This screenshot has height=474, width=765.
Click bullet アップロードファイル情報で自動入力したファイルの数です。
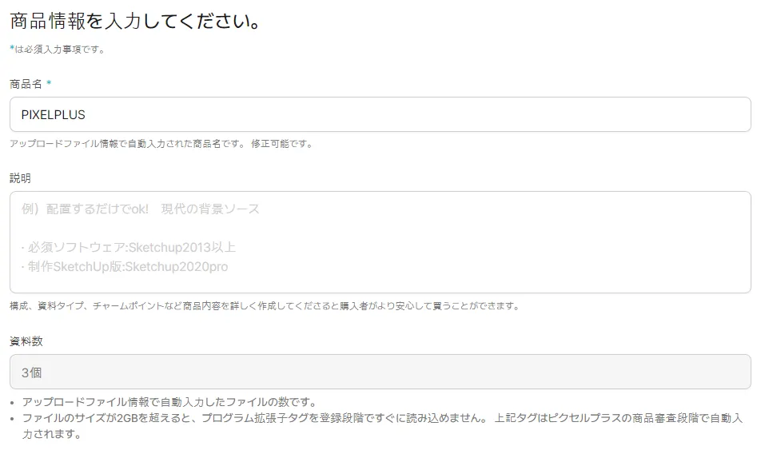coord(171,402)
